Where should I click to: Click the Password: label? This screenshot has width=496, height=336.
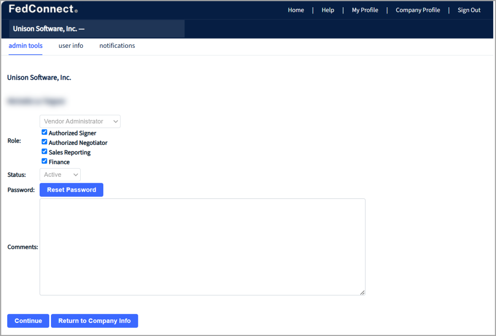tap(21, 190)
